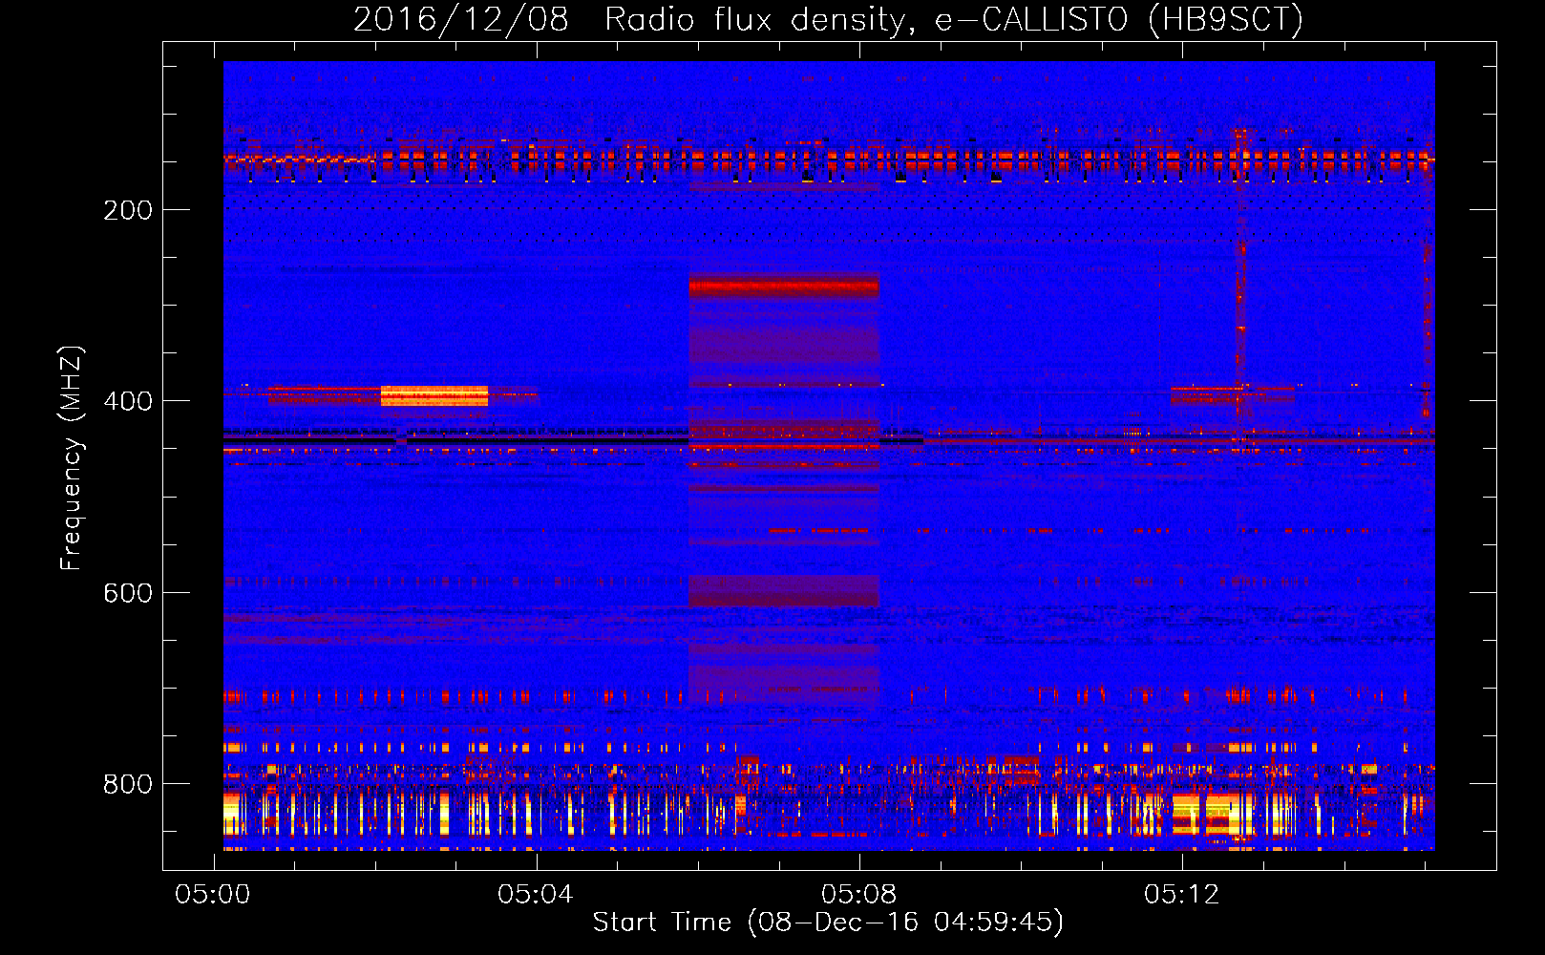Click the bright yellow burst near 400 MHz
1545x955 pixels.
(x=434, y=395)
